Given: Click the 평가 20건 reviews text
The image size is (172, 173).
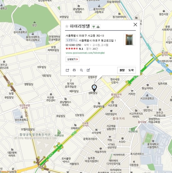Looking at the screenshot, I should 92,49.
